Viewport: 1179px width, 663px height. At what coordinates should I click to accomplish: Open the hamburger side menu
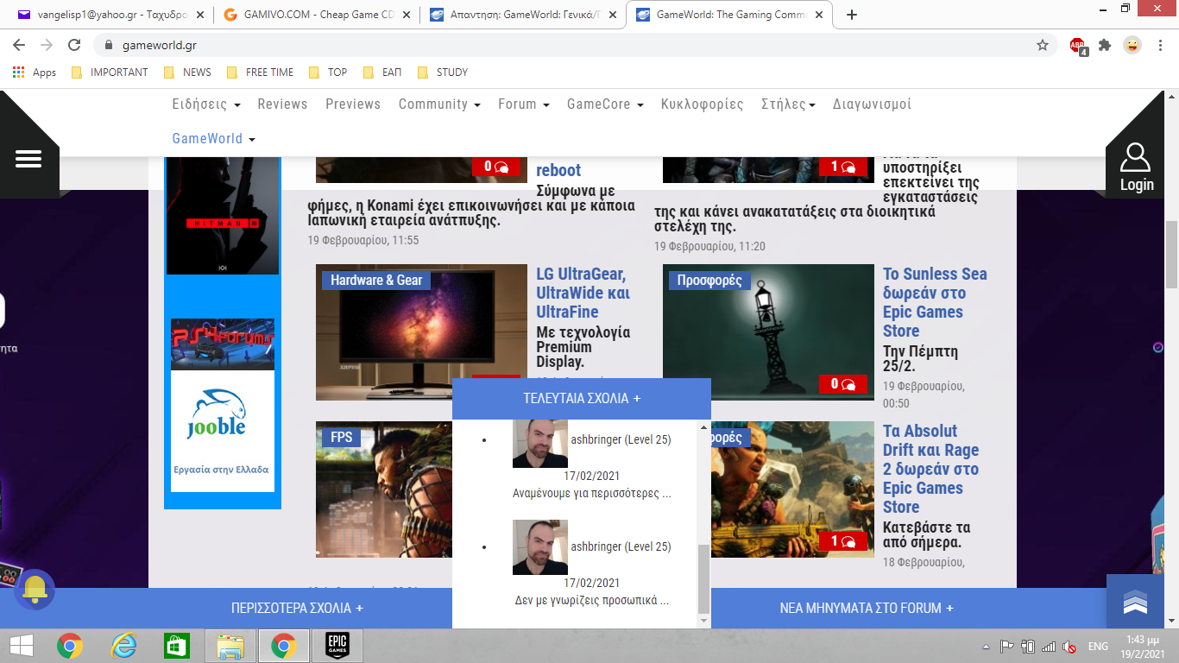click(28, 160)
